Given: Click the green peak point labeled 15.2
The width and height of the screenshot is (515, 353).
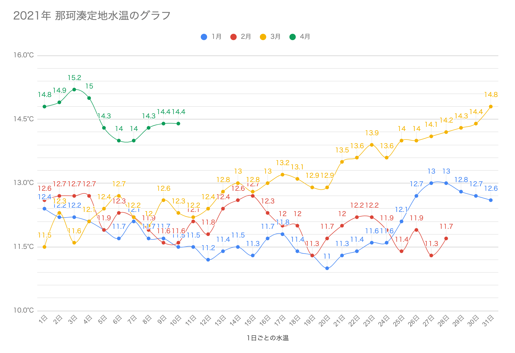Looking at the screenshot, I should tap(74, 90).
